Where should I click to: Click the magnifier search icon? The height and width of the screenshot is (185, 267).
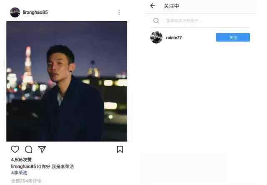[156, 21]
